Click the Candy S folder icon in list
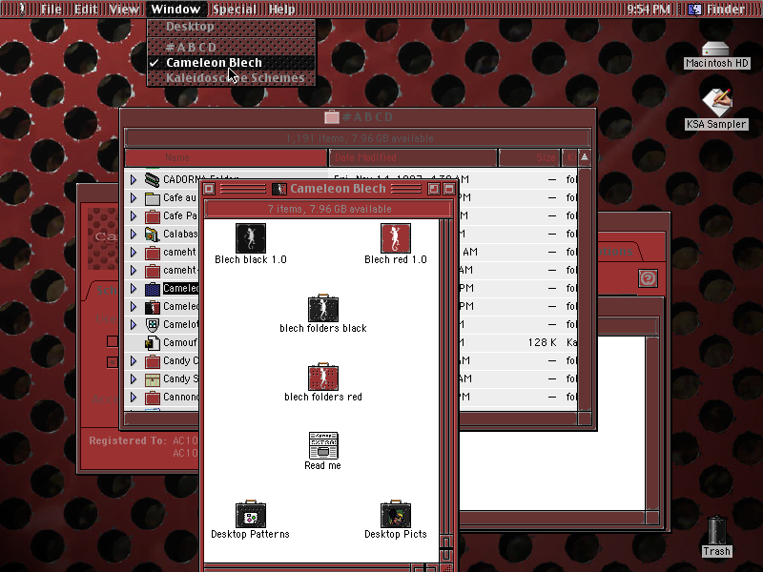The height and width of the screenshot is (572, 763). pos(153,378)
